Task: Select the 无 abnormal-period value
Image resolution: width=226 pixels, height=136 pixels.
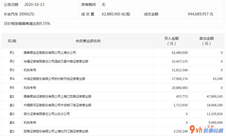Action: click(x=103, y=5)
